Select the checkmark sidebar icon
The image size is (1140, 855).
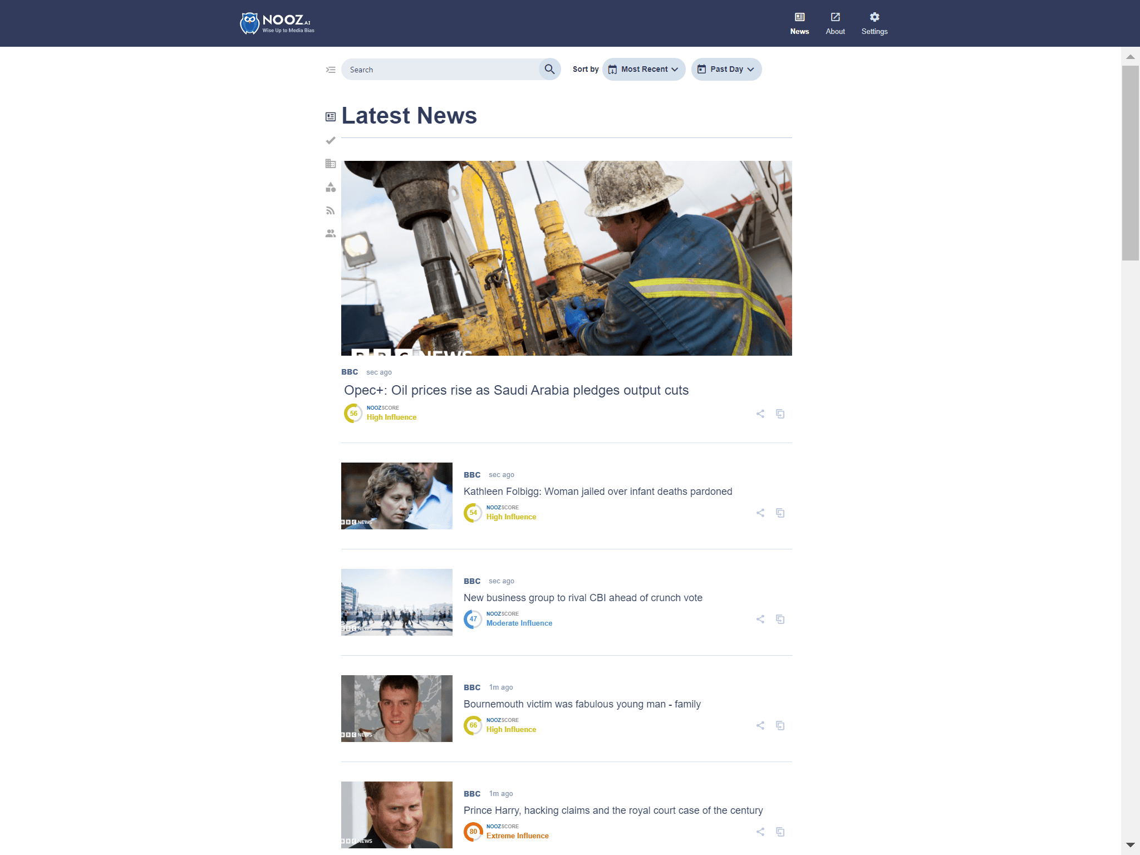(x=331, y=140)
